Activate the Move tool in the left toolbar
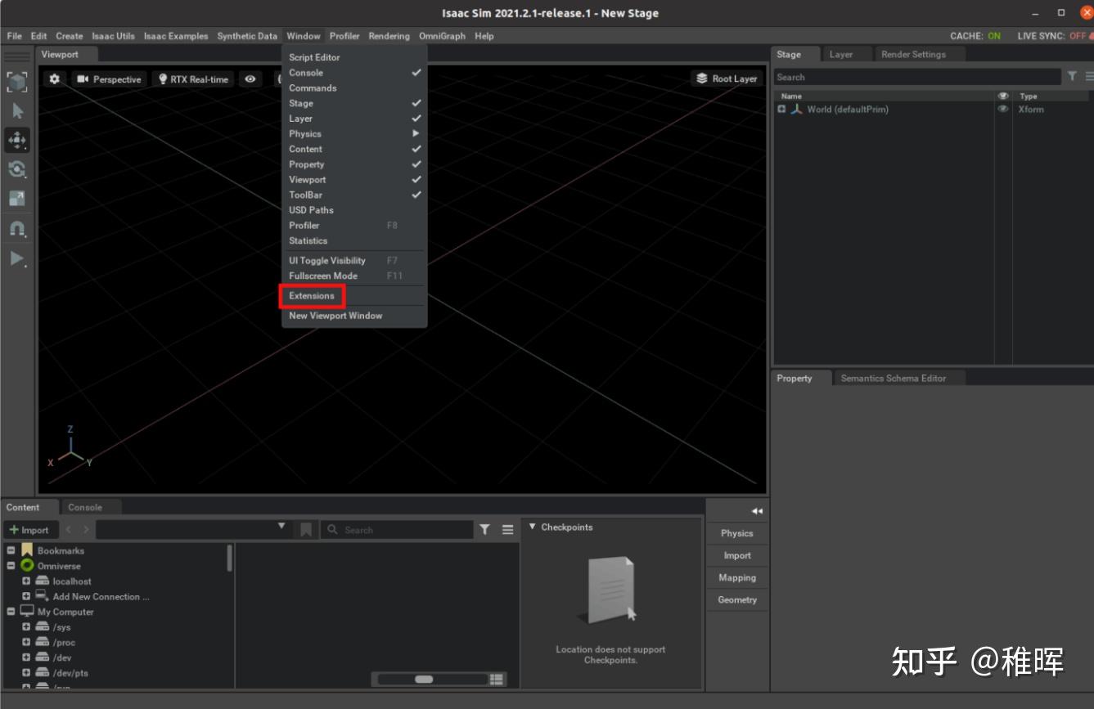The image size is (1094, 709). coord(17,140)
